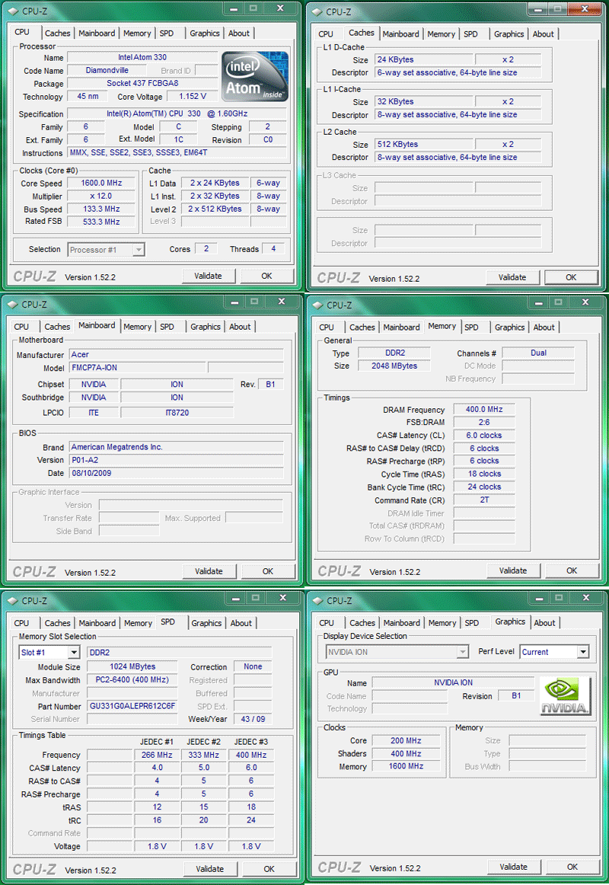Click the GPU memory clock '1600 MHz'
The image size is (609, 885).
406,766
